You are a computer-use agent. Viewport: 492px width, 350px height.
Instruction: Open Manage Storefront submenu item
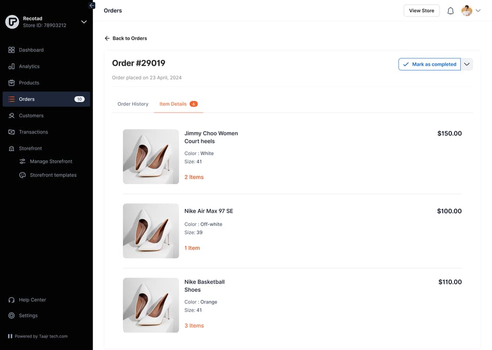pos(51,161)
